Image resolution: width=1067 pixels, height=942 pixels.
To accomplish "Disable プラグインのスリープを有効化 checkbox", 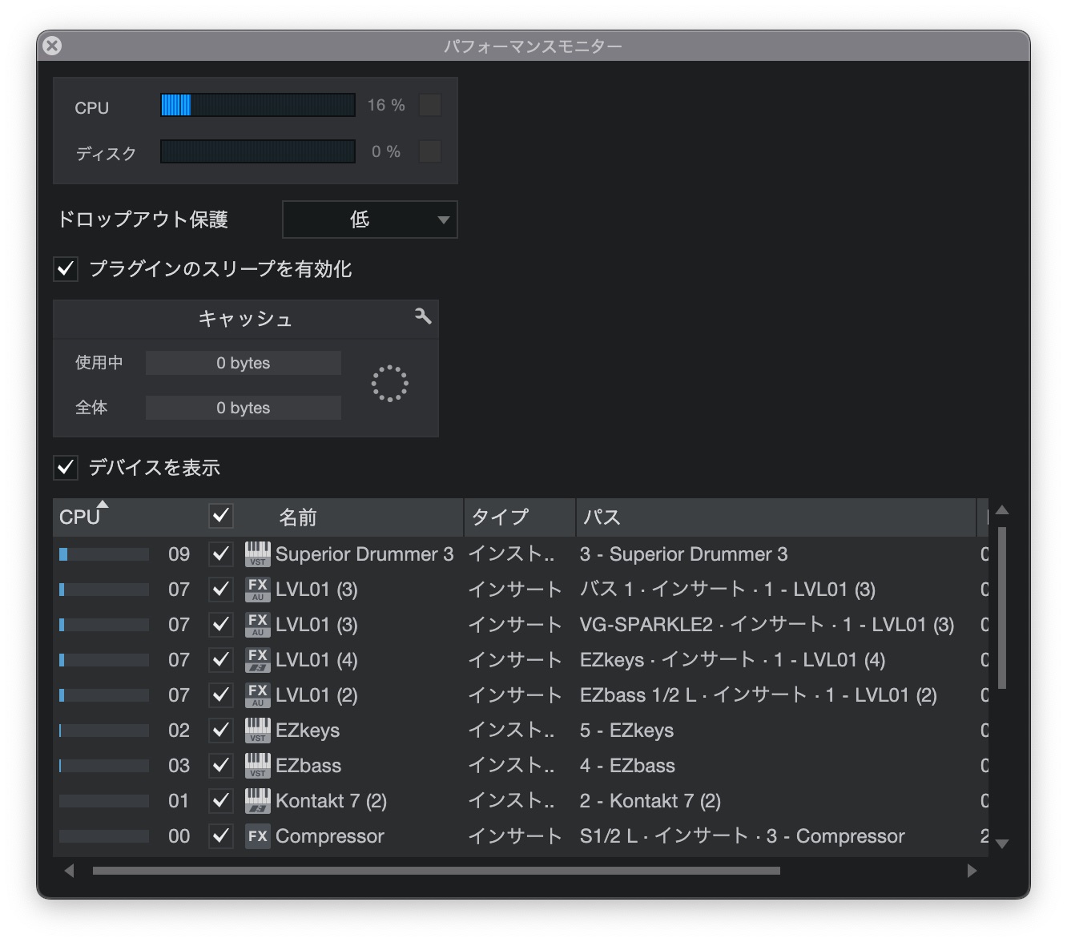I will pos(65,270).
